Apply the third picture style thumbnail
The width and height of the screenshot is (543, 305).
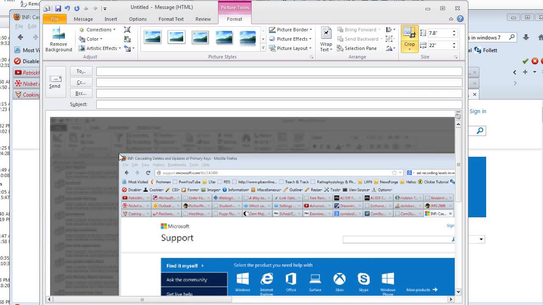click(x=200, y=37)
